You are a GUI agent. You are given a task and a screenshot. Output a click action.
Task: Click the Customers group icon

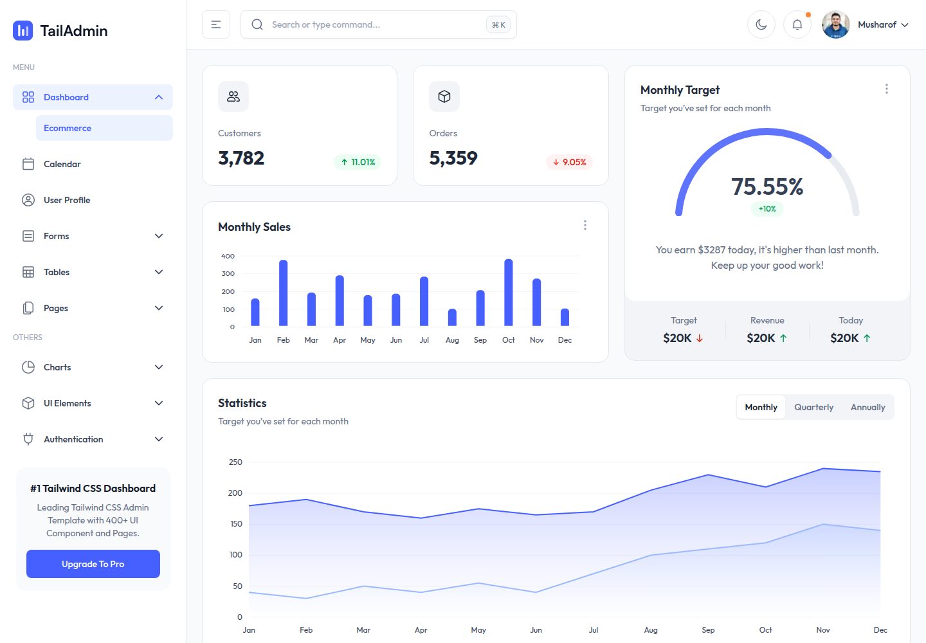point(233,96)
